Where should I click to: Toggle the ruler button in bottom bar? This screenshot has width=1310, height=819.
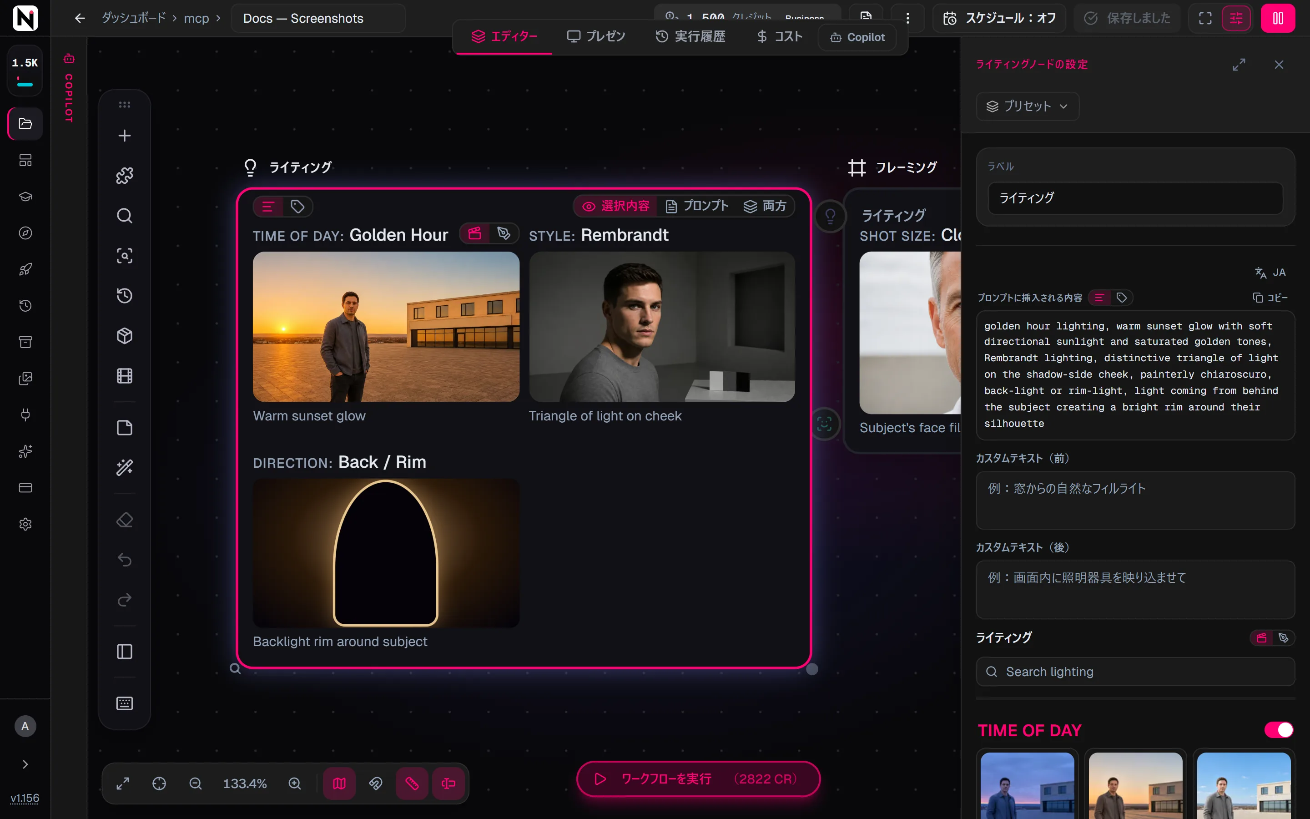click(412, 783)
